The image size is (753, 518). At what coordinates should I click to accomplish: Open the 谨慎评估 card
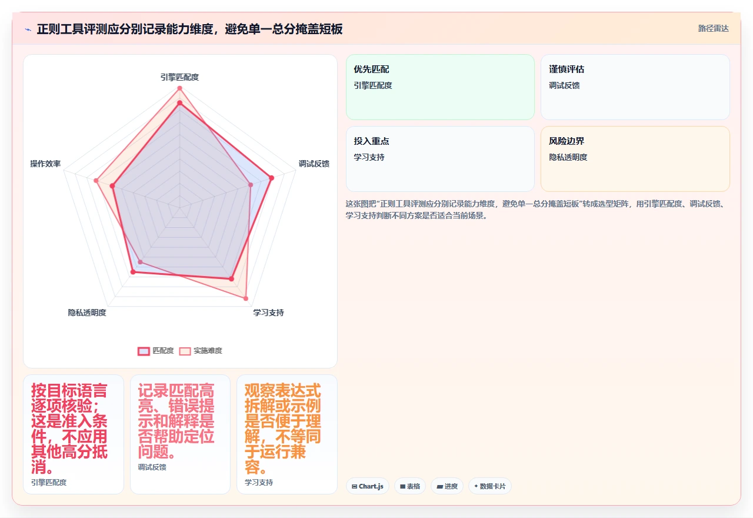[635, 87]
